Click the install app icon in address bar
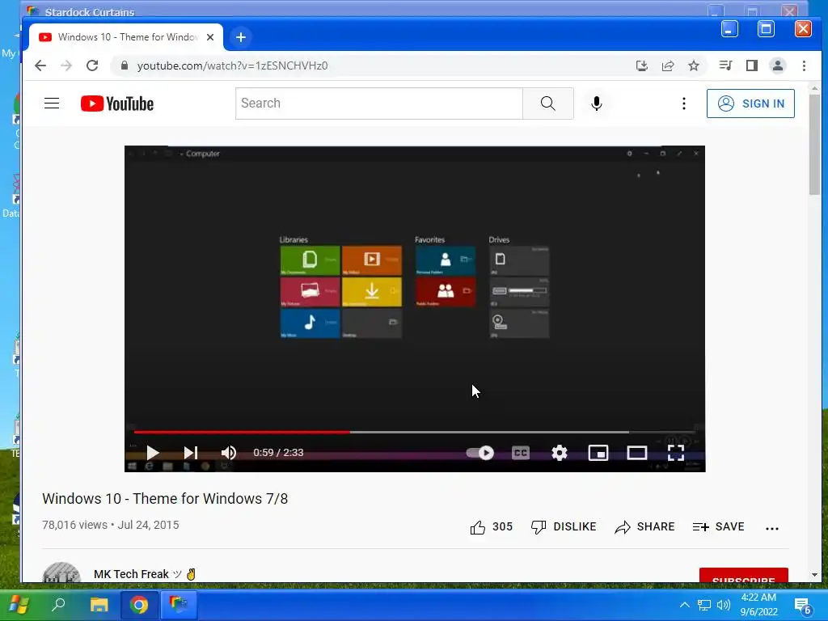The height and width of the screenshot is (621, 828). (x=641, y=65)
